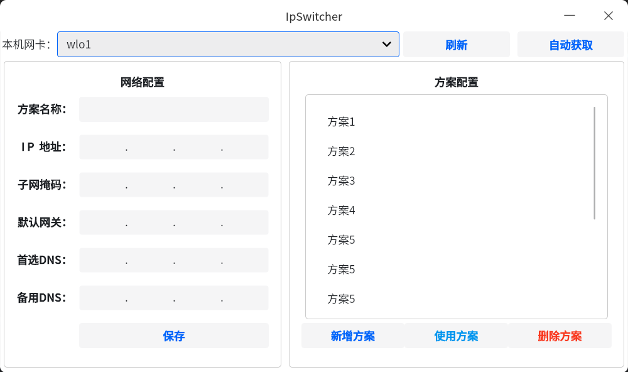Click the 默认网关 input field
This screenshot has width=628, height=372.
tap(174, 222)
